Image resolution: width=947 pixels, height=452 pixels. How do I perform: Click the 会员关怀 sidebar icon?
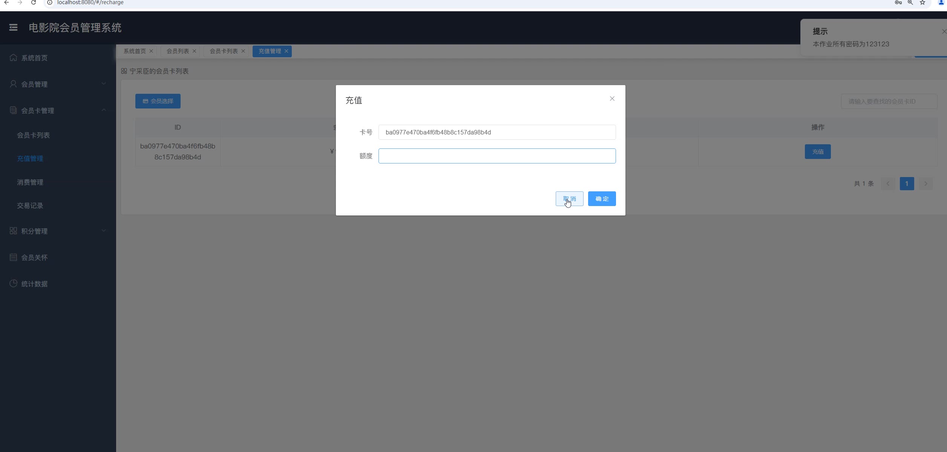point(13,257)
